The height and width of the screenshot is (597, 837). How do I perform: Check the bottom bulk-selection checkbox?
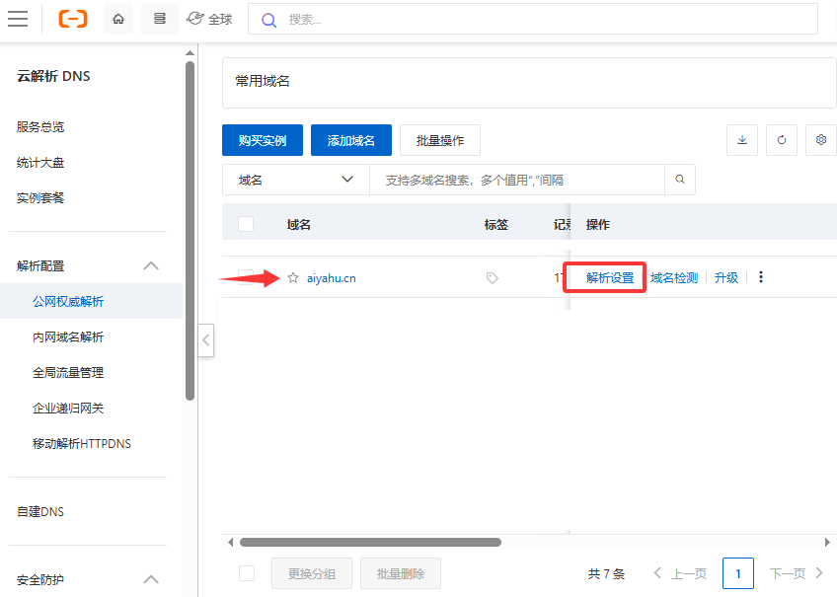(x=247, y=573)
